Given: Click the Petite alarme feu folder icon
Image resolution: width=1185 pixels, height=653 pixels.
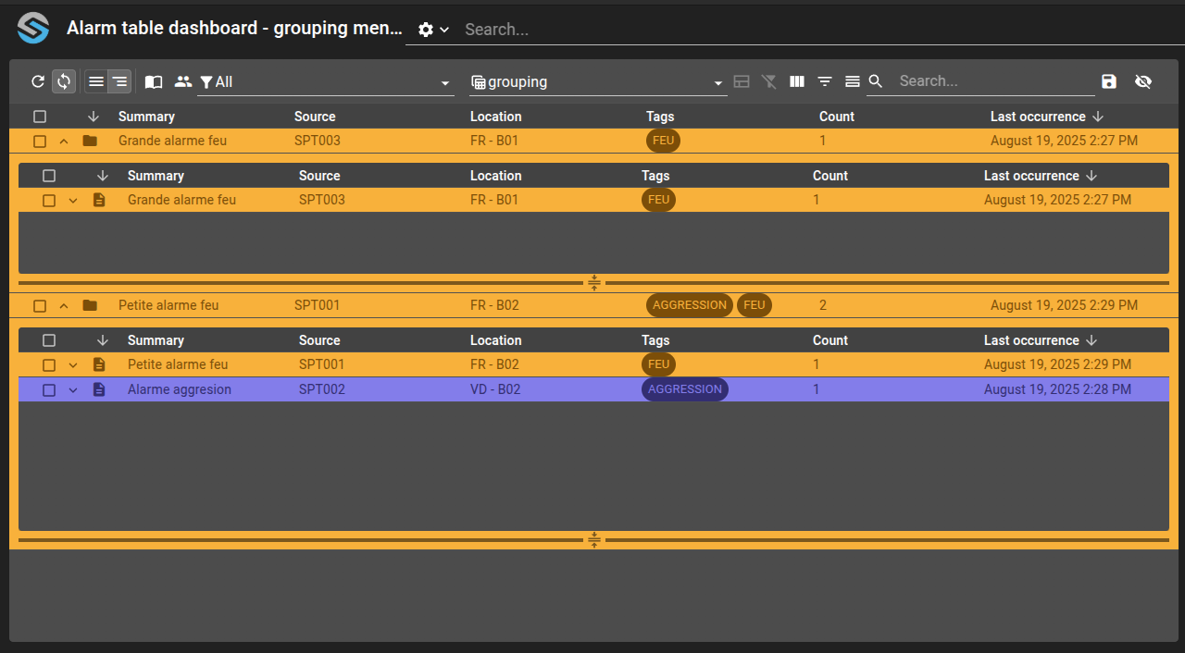Looking at the screenshot, I should (90, 305).
